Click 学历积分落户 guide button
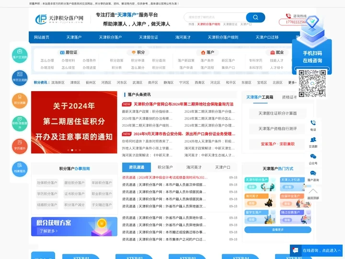The height and width of the screenshot is (259, 345). pos(47,194)
